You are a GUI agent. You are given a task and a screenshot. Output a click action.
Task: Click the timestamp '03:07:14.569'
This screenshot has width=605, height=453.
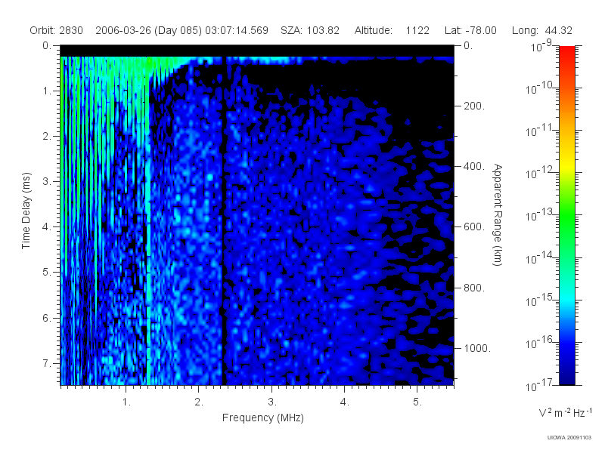pos(237,30)
